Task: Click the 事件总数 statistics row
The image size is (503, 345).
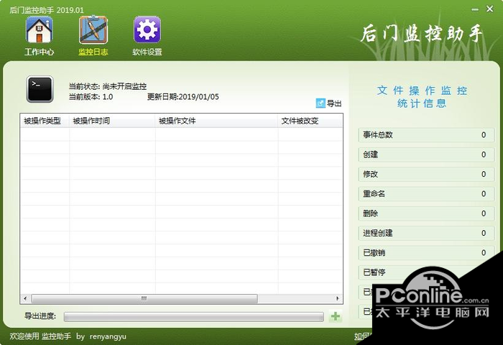Action: click(x=426, y=135)
